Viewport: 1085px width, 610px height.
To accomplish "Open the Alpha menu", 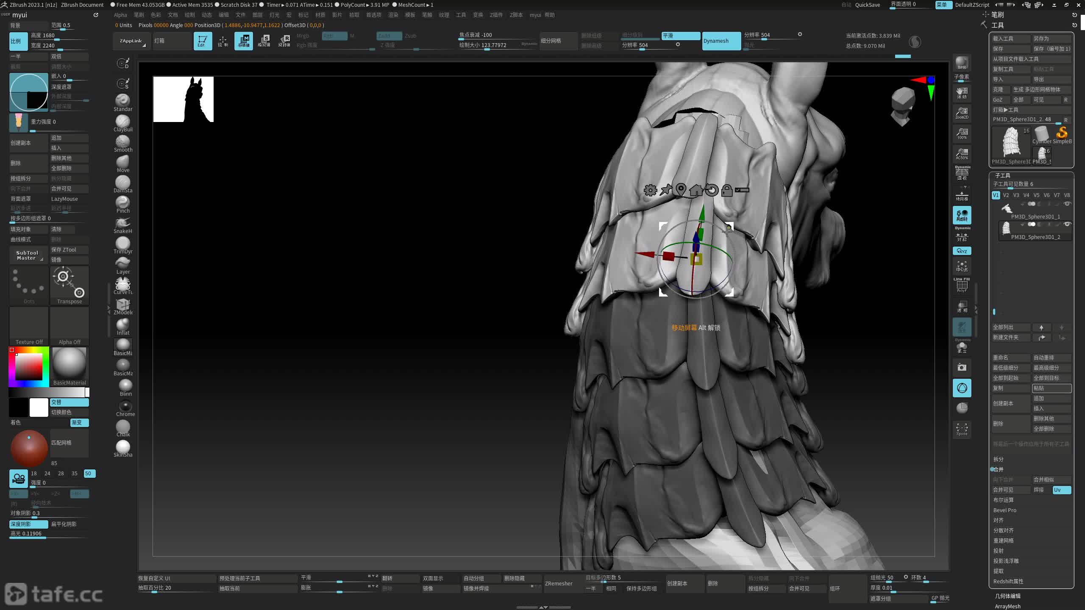I will tap(120, 15).
